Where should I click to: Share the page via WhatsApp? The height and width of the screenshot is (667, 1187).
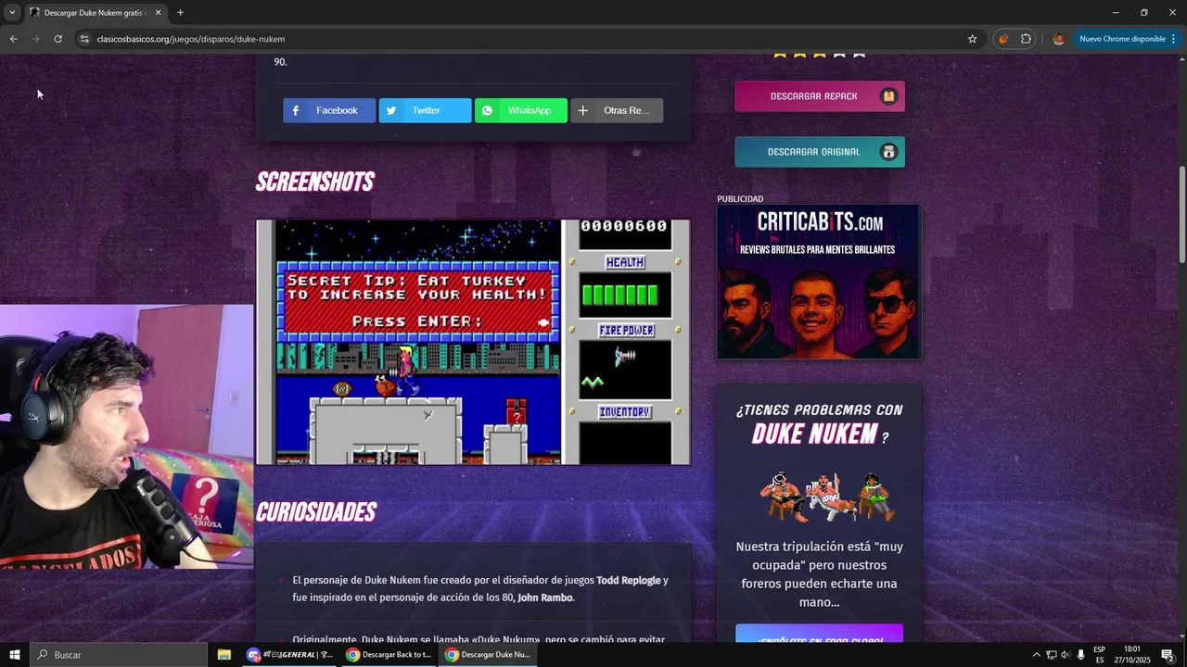[521, 110]
